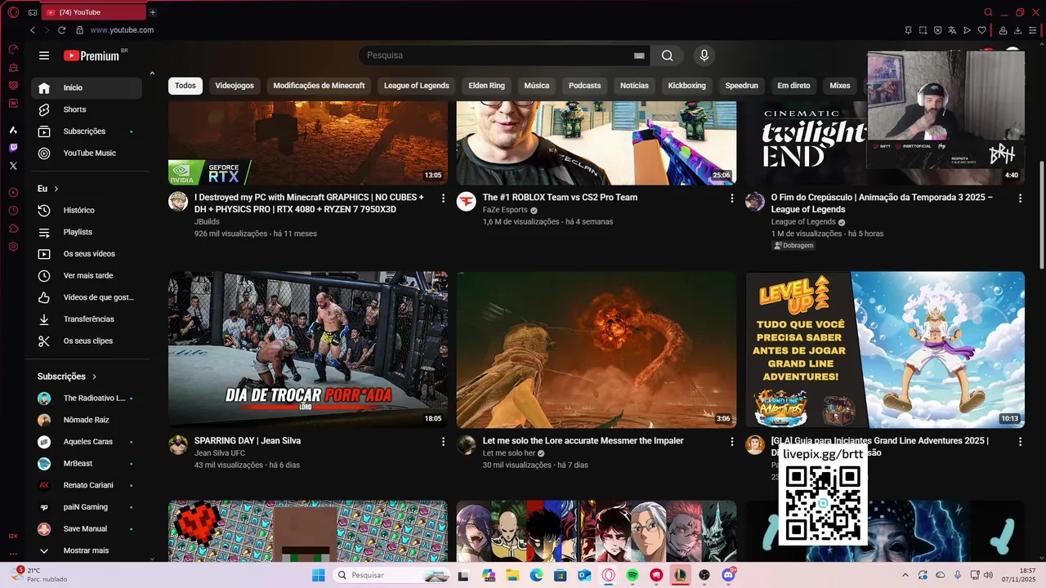The height and width of the screenshot is (588, 1046).
Task: Expand the Subscrições section header
Action: [68, 376]
